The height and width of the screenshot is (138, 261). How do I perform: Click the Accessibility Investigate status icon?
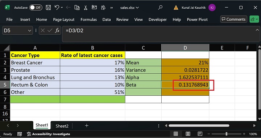tap(29, 134)
